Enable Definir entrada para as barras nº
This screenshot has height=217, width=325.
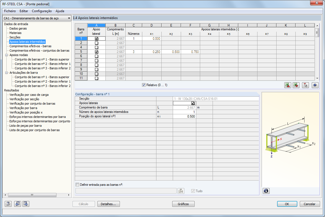coord(77,184)
